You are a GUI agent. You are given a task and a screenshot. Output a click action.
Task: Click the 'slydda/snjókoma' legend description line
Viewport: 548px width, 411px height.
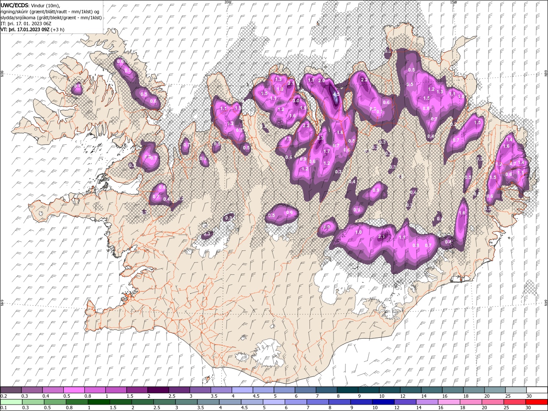pyautogui.click(x=51, y=18)
